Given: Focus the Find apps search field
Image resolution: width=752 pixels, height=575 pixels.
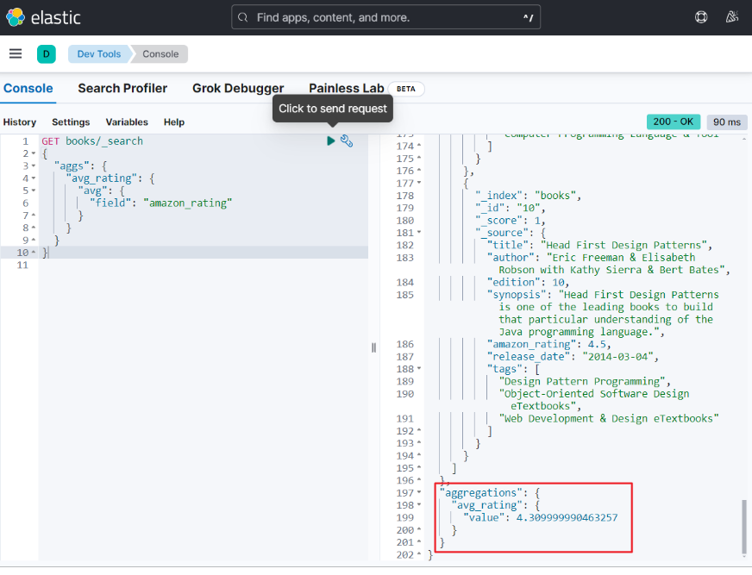Looking at the screenshot, I should (385, 17).
